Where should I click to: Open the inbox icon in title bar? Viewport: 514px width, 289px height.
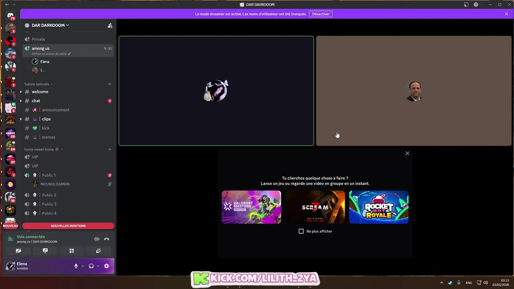pyautogui.click(x=466, y=4)
